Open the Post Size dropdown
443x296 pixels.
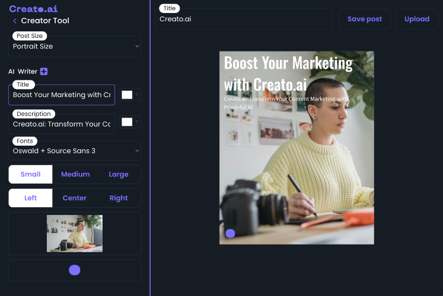75,46
